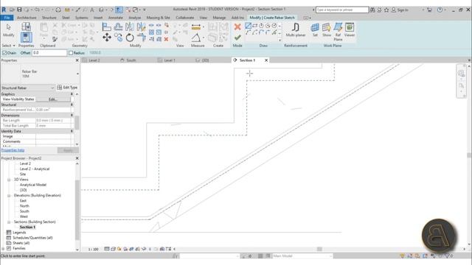This screenshot has width=472, height=265.
Task: Switch to the {3D} view tab
Action: point(205,60)
